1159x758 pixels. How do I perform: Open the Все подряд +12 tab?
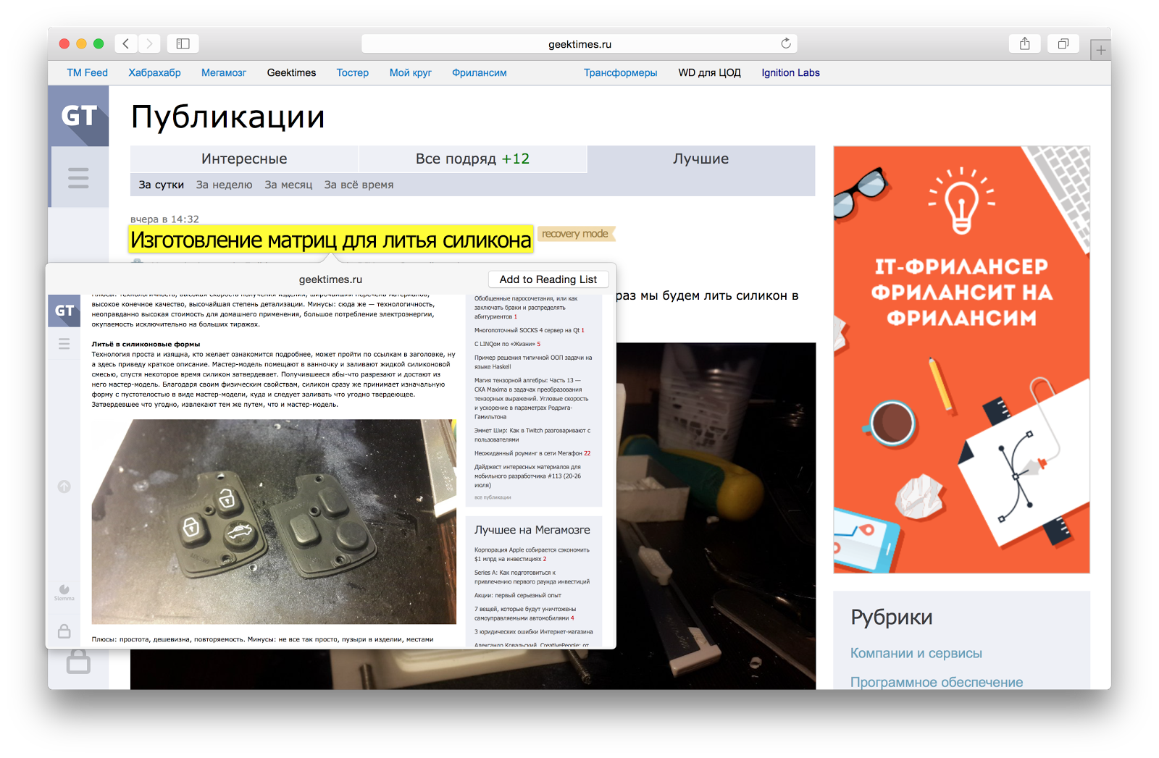(x=472, y=159)
